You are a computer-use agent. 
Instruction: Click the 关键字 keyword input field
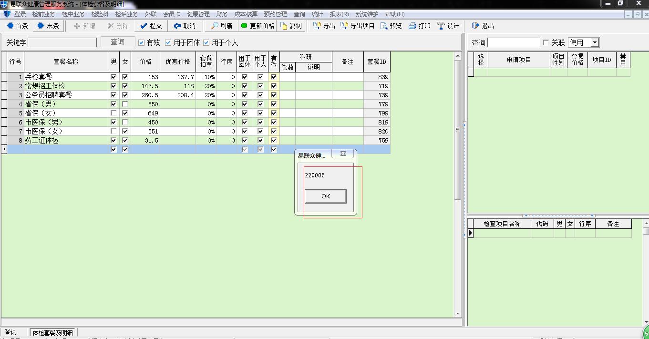click(x=62, y=42)
